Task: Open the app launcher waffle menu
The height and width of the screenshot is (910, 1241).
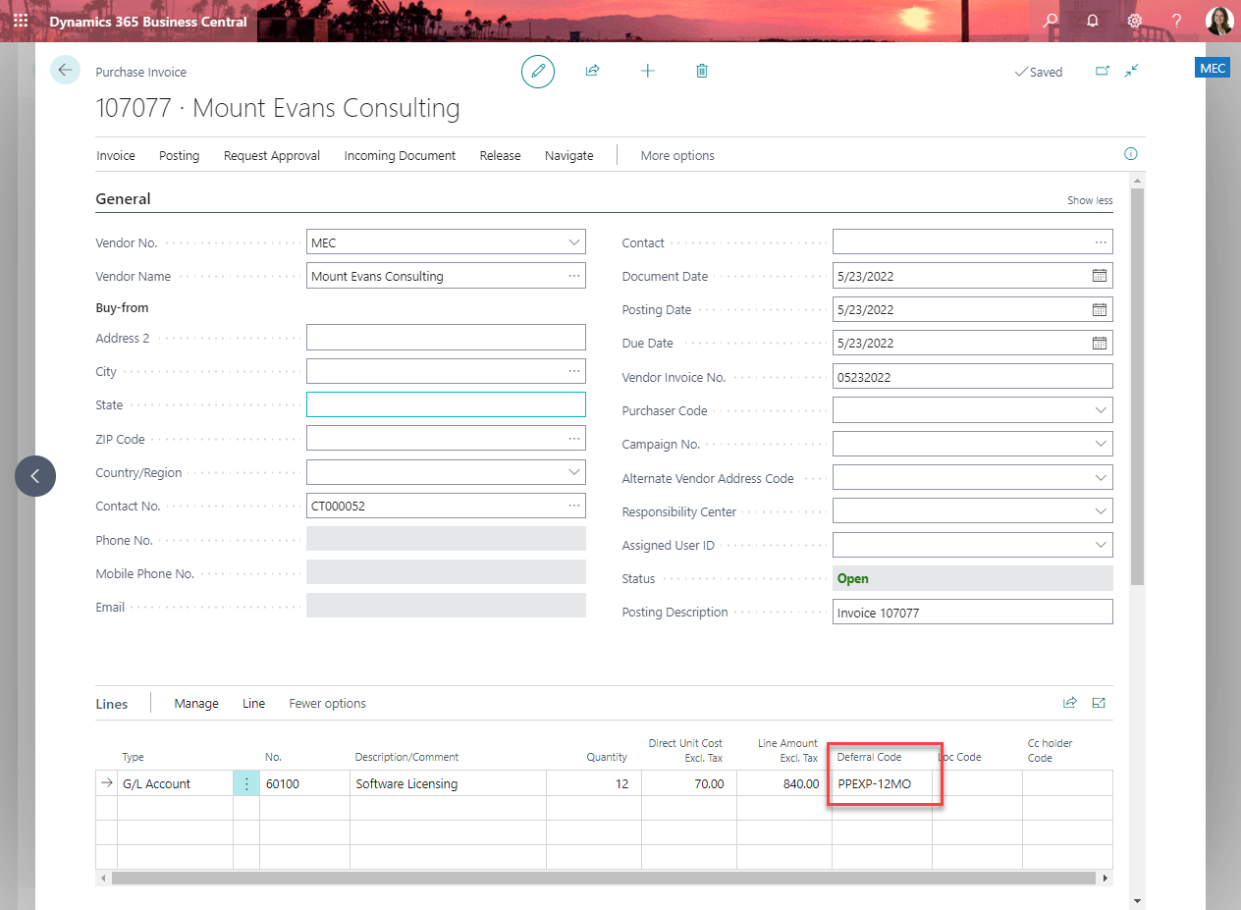Action: (x=21, y=21)
